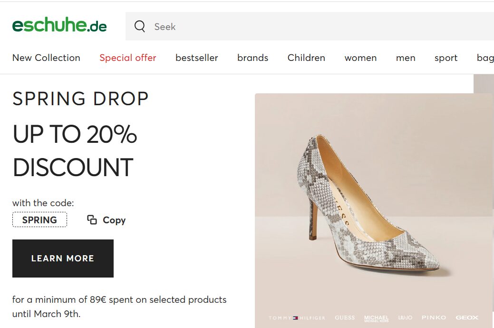
Task: Click the copy icon beside SPRING code
Action: click(92, 219)
